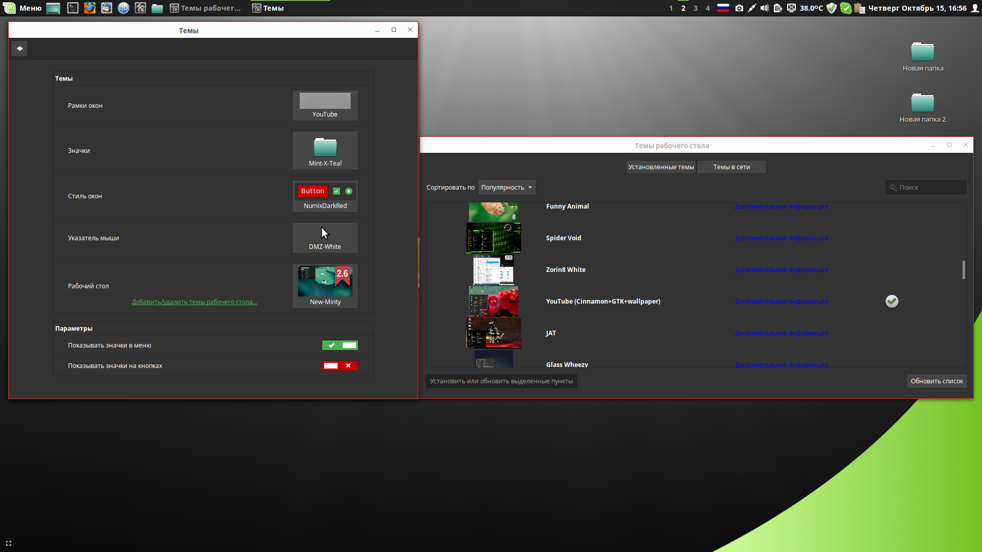Switch to 'Темы в сети' tab
The width and height of the screenshot is (982, 552).
pos(731,167)
